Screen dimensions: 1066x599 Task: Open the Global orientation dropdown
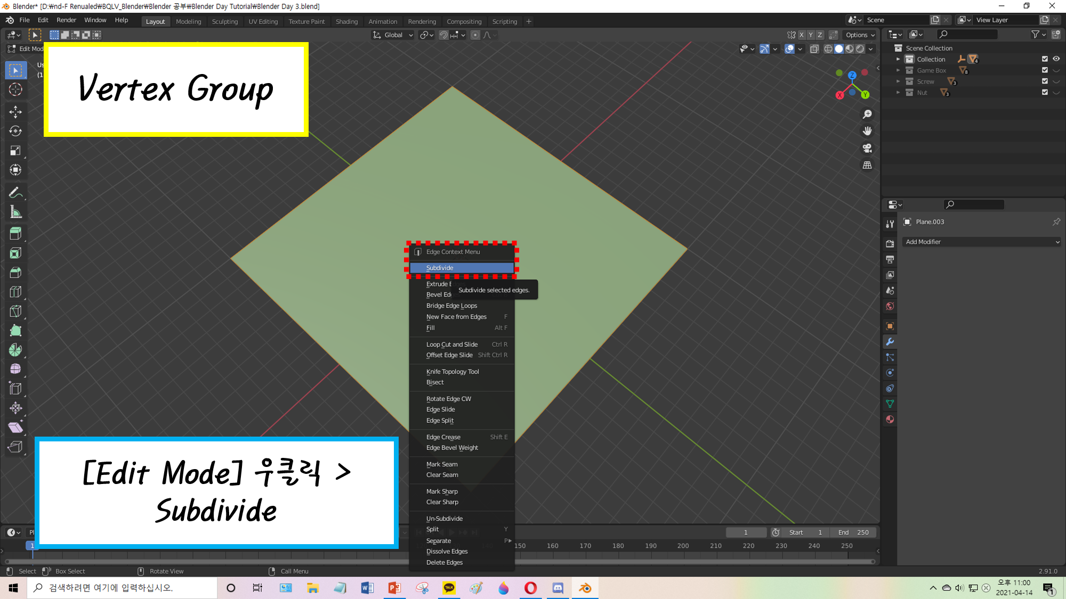pos(393,35)
